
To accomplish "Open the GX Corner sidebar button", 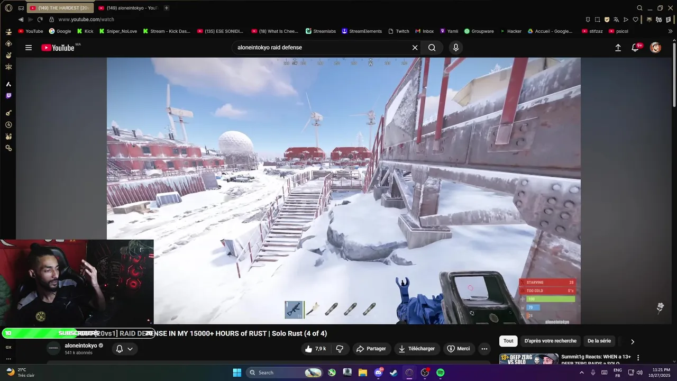I will click(8, 347).
